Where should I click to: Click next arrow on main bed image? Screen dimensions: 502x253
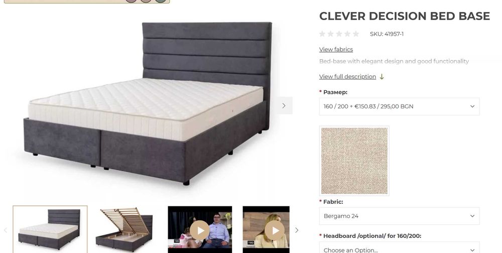284,105
